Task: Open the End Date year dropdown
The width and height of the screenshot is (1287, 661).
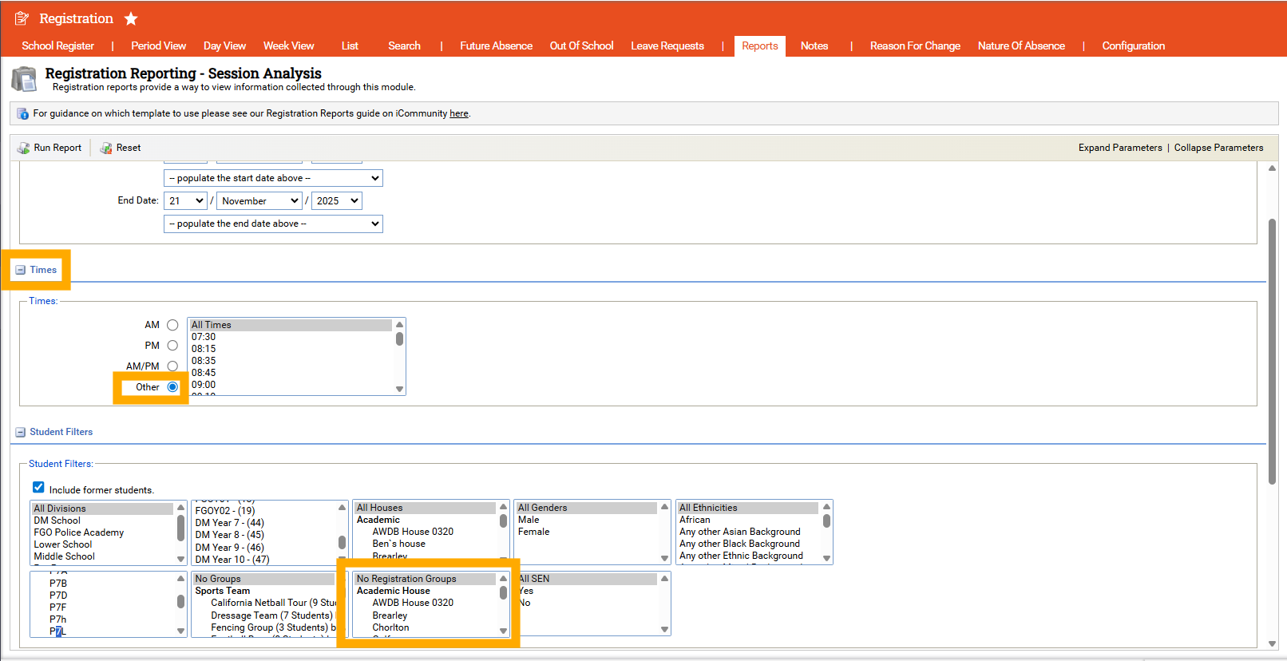Action: tap(337, 201)
